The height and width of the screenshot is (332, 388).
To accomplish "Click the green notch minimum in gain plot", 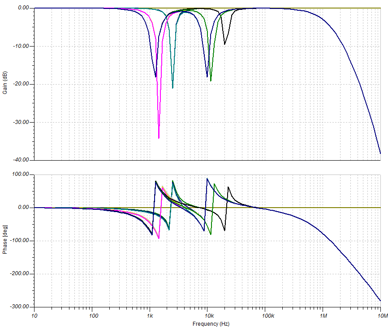I will (211, 81).
